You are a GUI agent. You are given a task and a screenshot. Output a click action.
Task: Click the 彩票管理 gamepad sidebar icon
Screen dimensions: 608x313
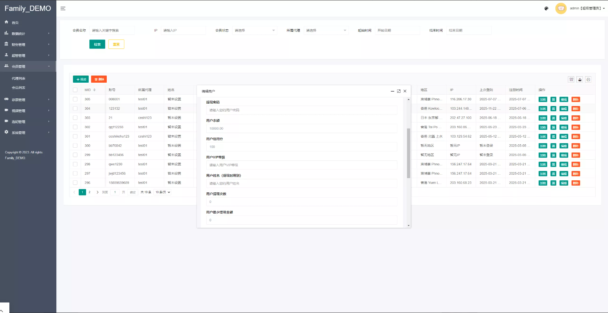point(6,99)
